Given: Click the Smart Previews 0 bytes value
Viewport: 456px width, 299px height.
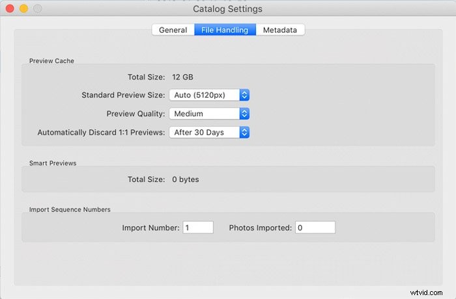Looking at the screenshot, I should click(186, 179).
